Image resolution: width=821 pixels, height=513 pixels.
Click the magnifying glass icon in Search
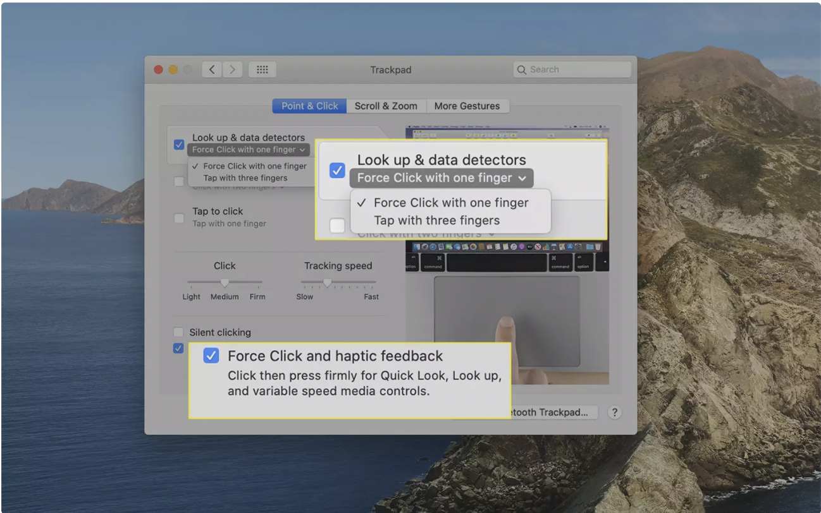(522, 69)
